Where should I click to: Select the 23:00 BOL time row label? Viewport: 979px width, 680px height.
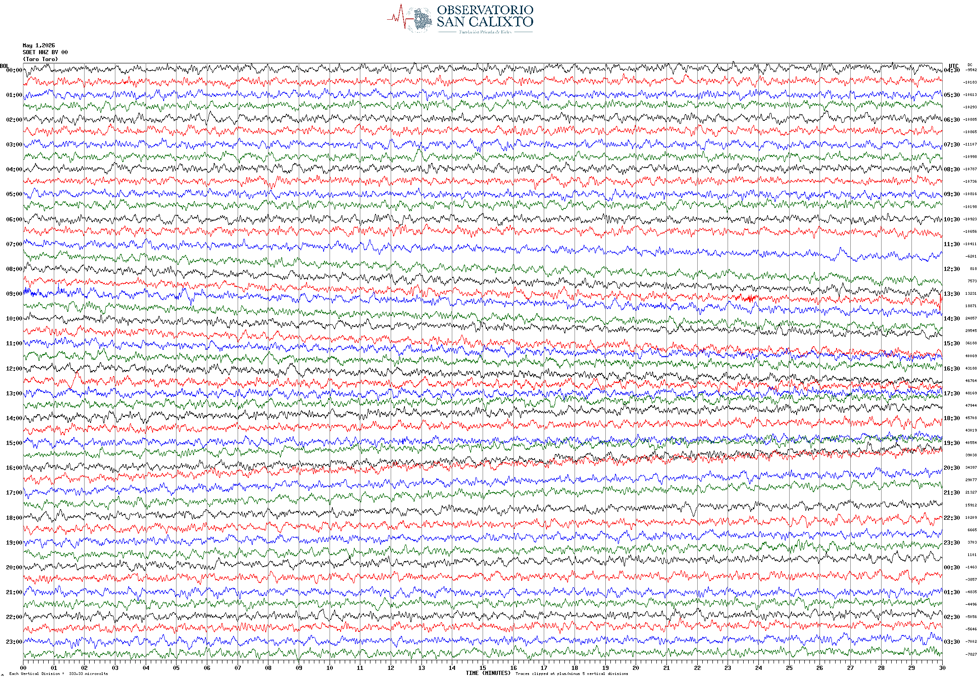(x=14, y=642)
